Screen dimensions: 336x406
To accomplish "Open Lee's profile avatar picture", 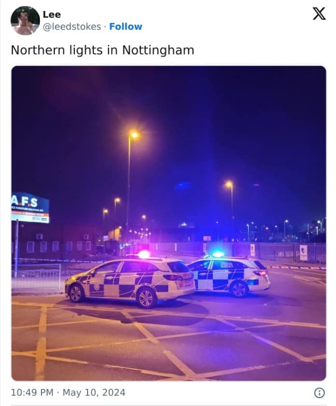I will (x=25, y=20).
